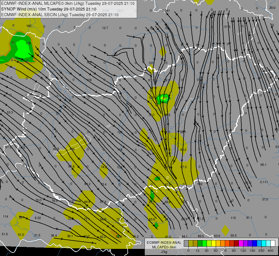Click the map value 102
Image resolution: width=279 pixels, height=256 pixels.
click(200, 184)
